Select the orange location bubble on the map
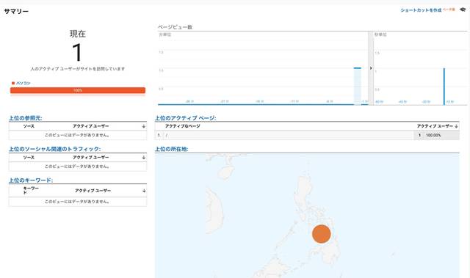 (322, 234)
